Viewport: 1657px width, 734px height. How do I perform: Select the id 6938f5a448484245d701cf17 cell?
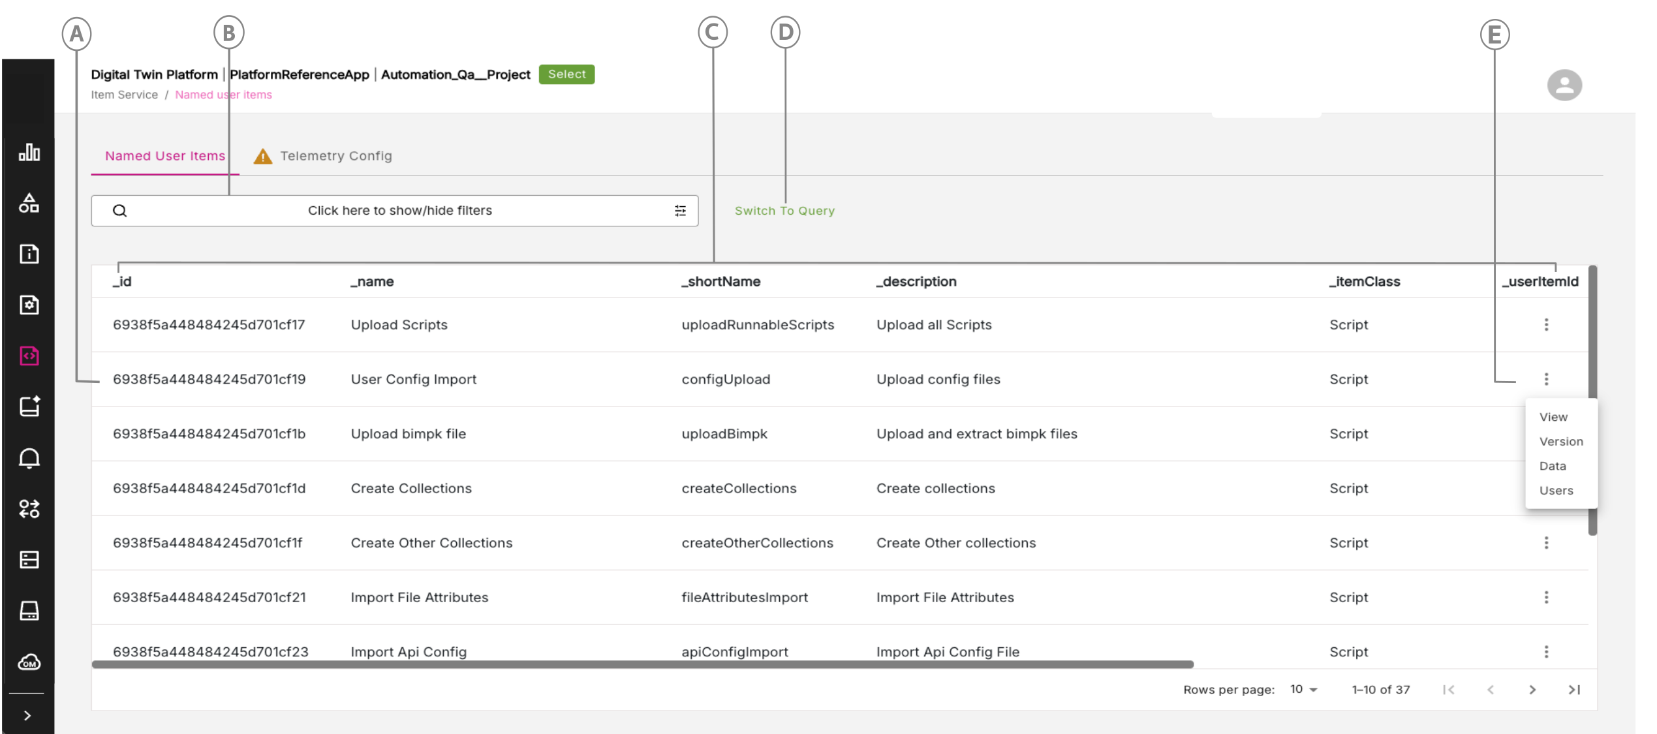pos(209,325)
